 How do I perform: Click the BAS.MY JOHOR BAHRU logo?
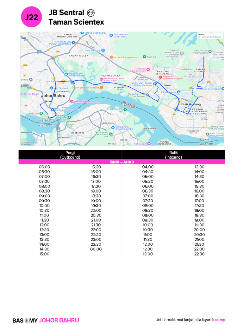pos(46,320)
